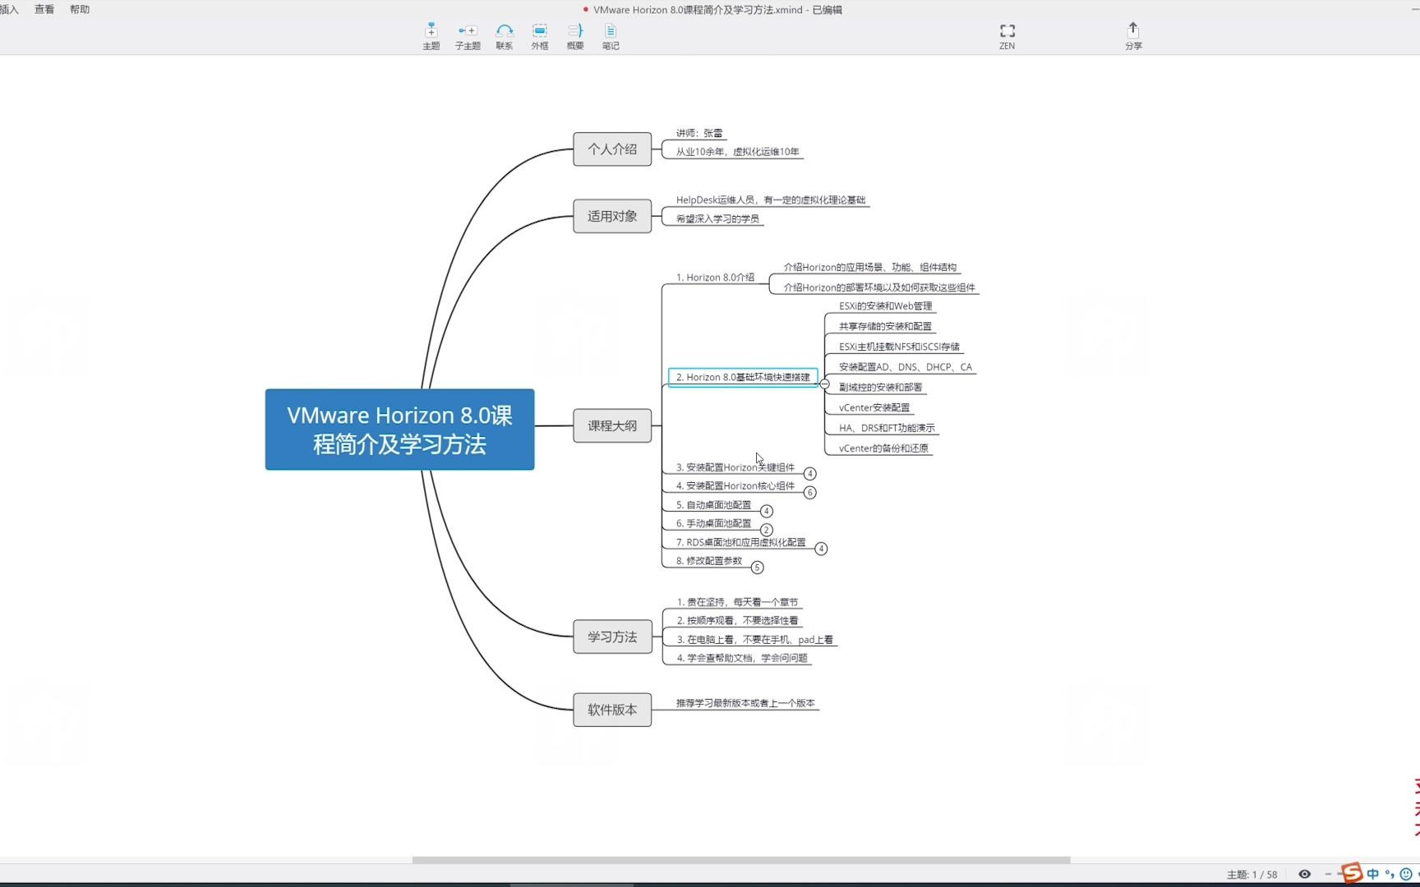The image size is (1420, 887).
Task: Click the Sogou input method S icon
Action: click(x=1352, y=873)
